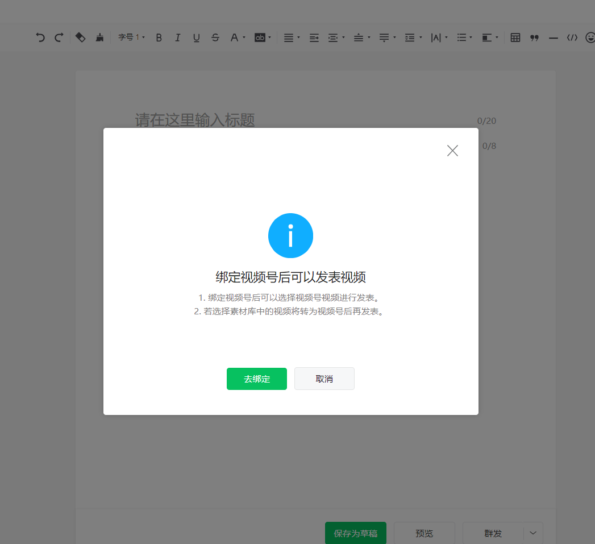This screenshot has width=595, height=544.
Task: Click the green 去绑定 button
Action: 257,379
